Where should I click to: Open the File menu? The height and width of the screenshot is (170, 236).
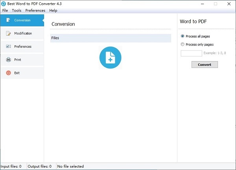5,10
